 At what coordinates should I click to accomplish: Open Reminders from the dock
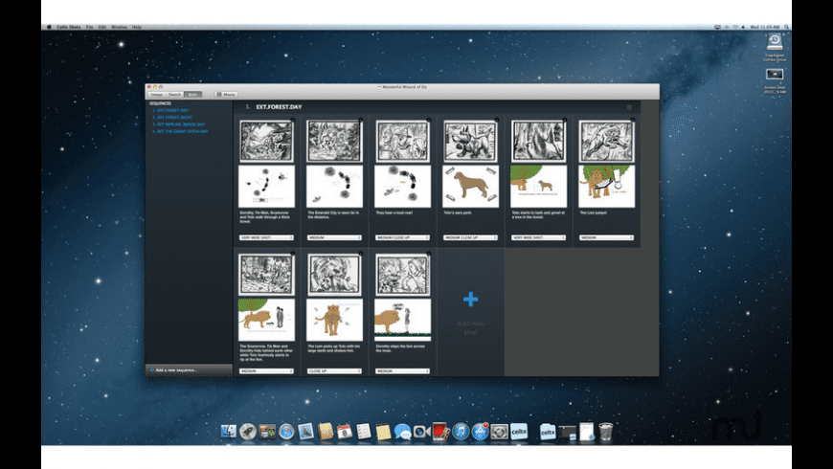click(x=364, y=432)
